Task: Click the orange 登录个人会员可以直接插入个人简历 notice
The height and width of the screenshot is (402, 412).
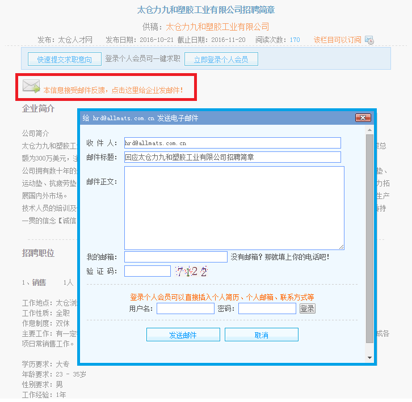Action: click(x=222, y=297)
